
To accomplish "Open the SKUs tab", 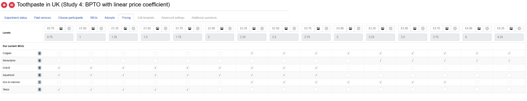I will tap(94, 18).
